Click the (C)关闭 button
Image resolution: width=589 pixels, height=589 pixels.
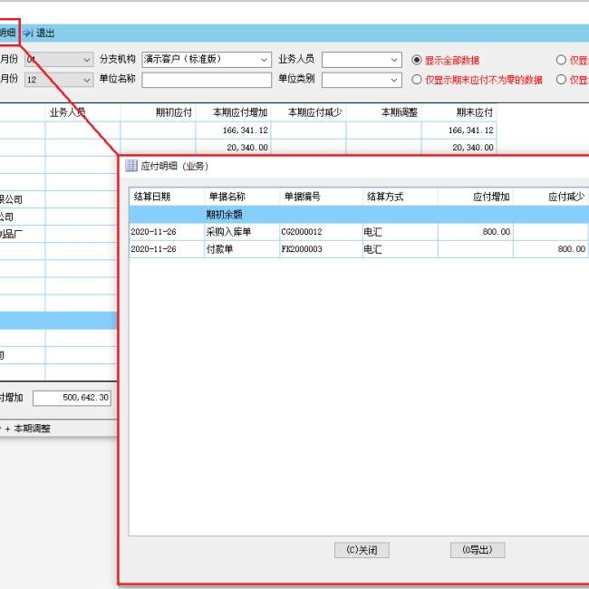362,550
